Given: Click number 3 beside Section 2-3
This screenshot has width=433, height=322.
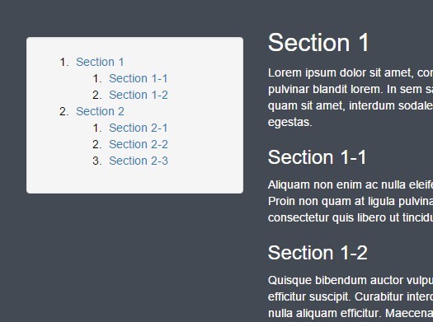Looking at the screenshot, I should click(x=97, y=161).
